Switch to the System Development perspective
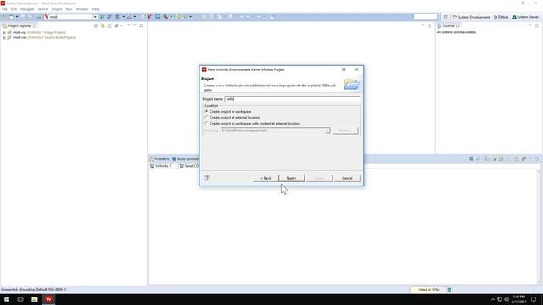 [x=472, y=17]
